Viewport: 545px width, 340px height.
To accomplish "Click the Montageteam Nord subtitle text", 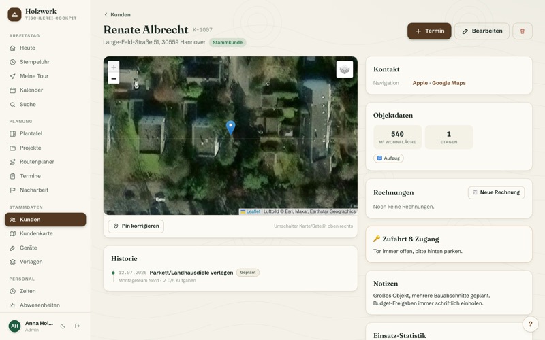I will point(157,281).
